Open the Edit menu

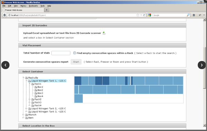(x=10, y=6)
